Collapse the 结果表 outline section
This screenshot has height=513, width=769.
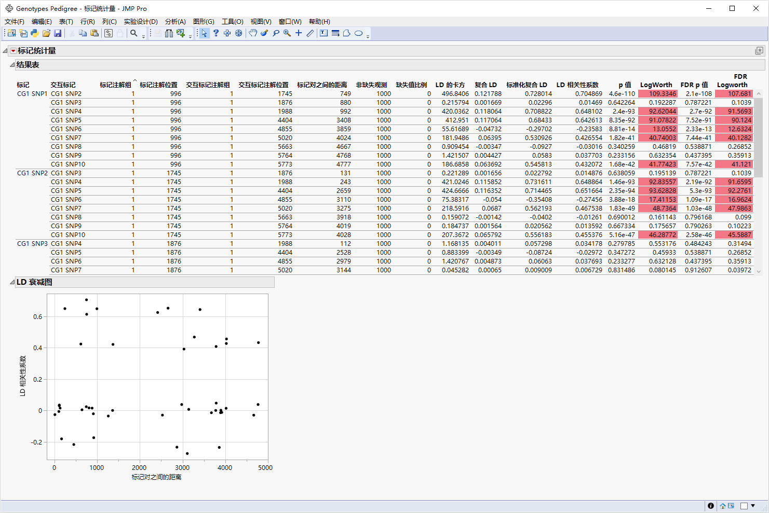(12, 65)
